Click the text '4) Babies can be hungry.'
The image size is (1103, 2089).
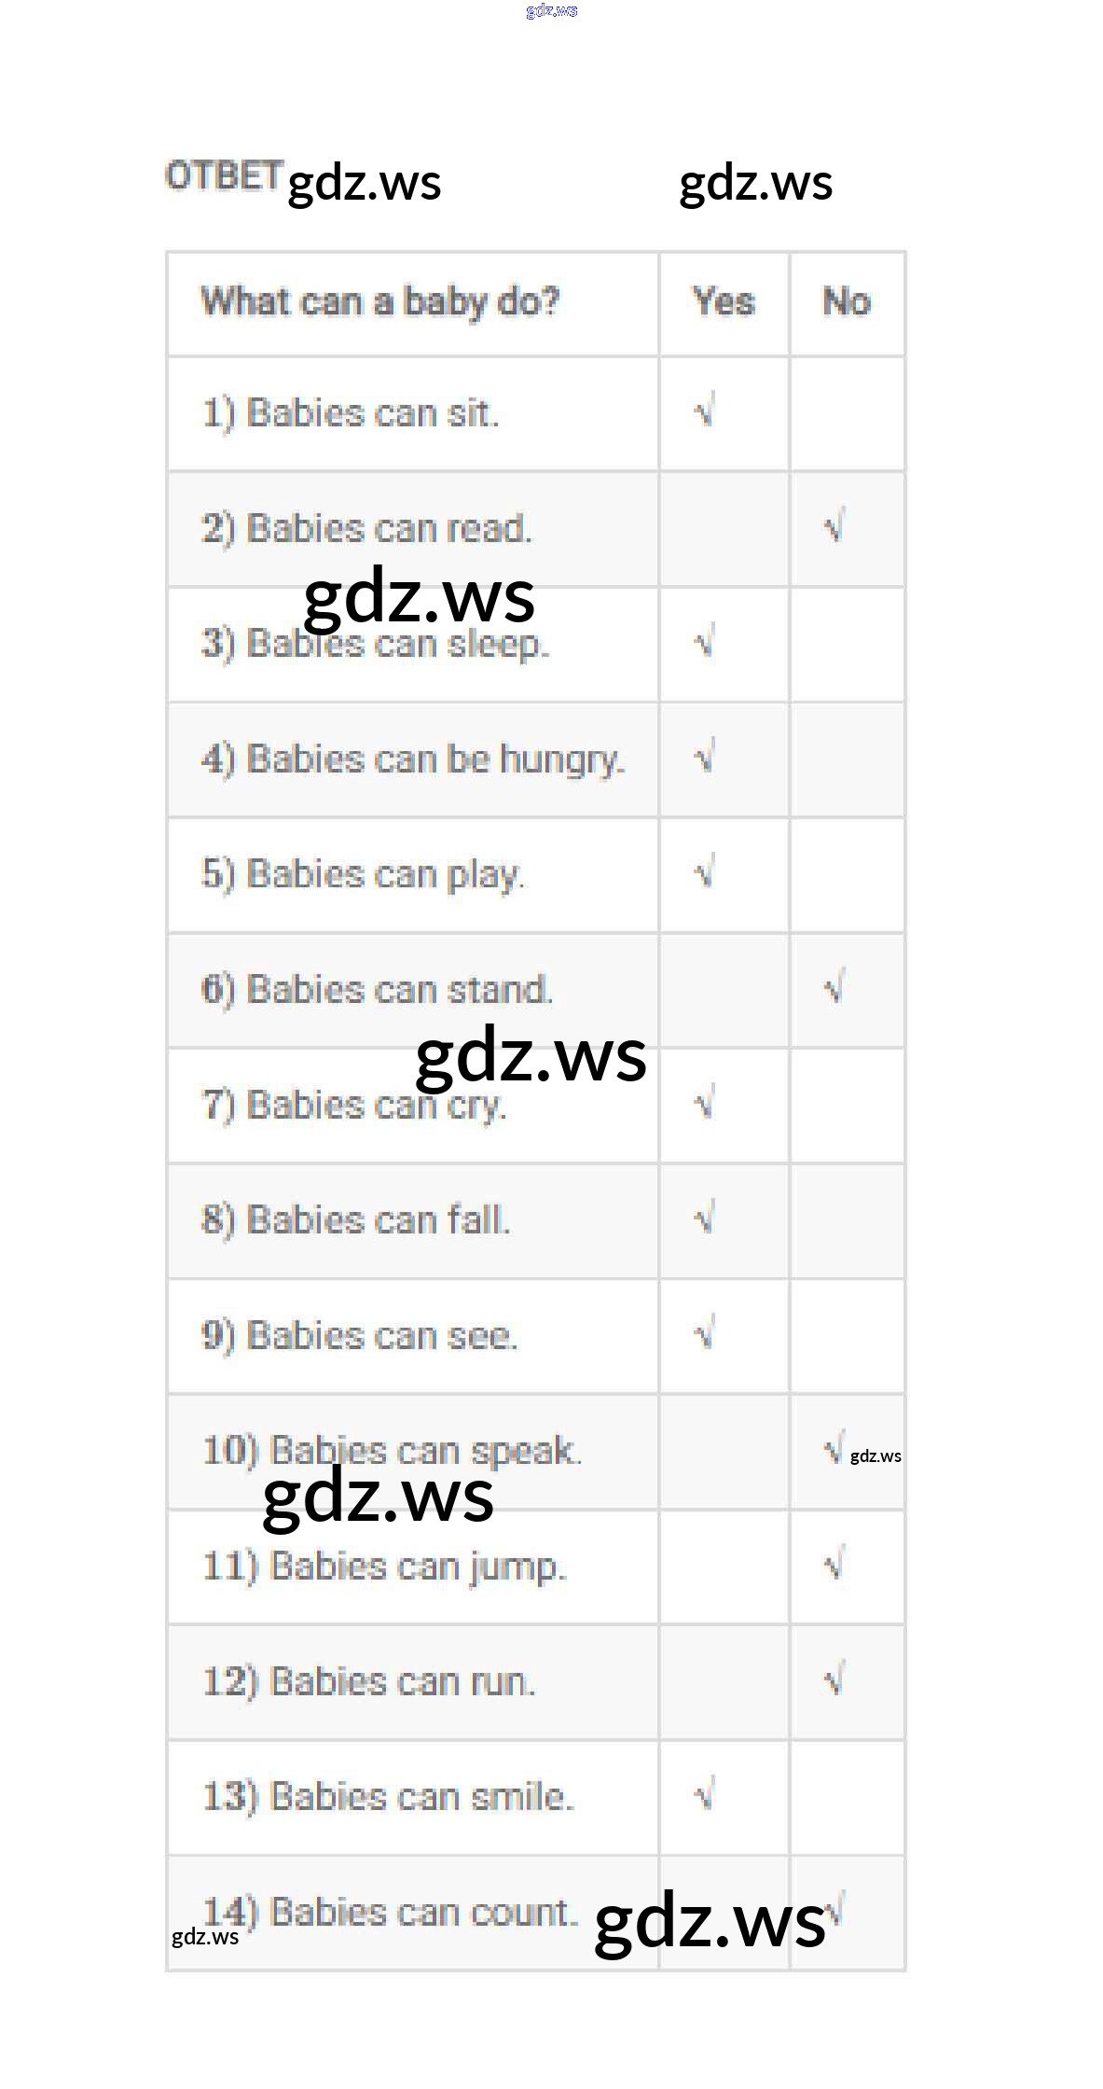pyautogui.click(x=413, y=759)
